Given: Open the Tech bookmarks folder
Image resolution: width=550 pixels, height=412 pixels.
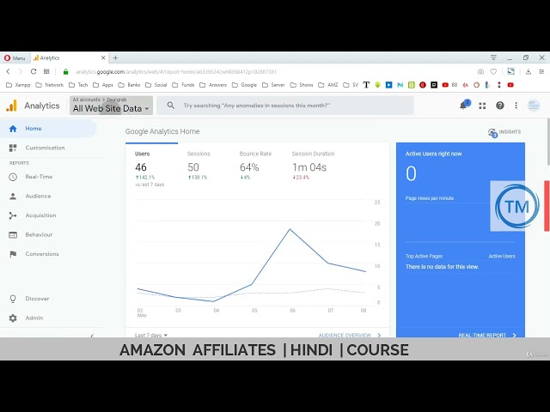Looking at the screenshot, I should click(x=78, y=85).
